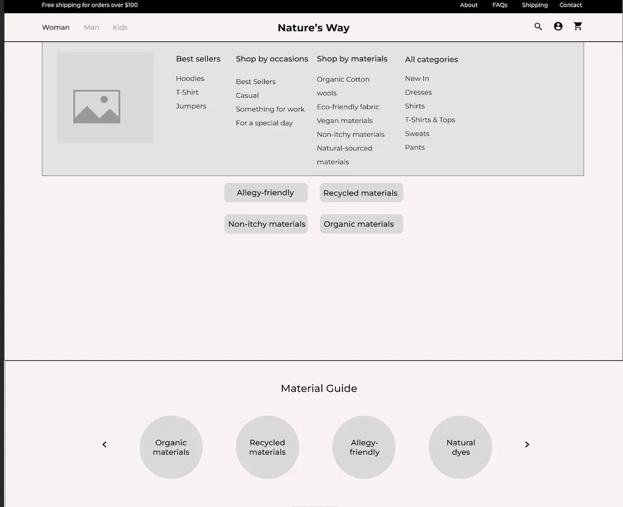Click the free shipping over $100 banner text

(x=90, y=5)
